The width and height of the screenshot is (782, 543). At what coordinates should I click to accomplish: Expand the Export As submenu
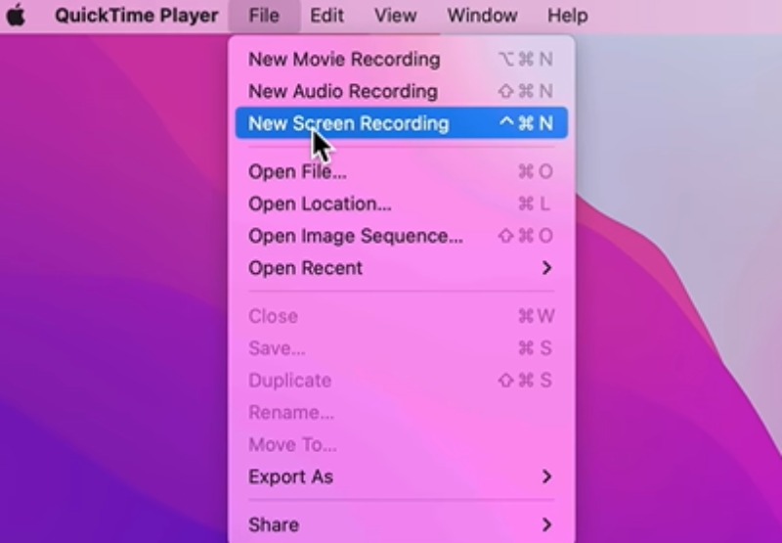[401, 476]
